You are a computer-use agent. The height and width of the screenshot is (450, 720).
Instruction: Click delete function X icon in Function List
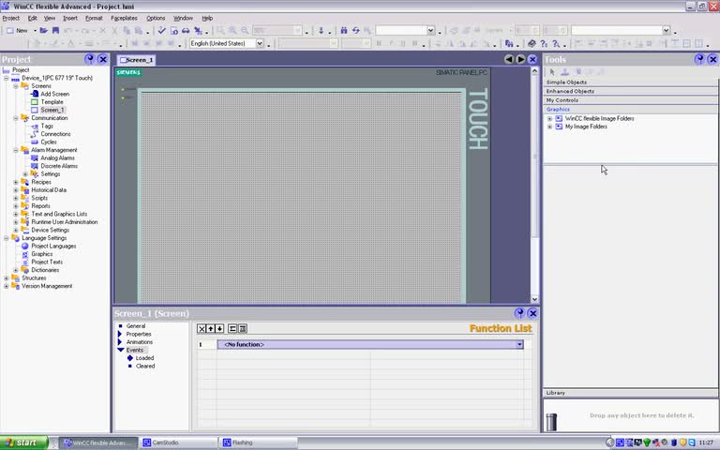tap(202, 328)
